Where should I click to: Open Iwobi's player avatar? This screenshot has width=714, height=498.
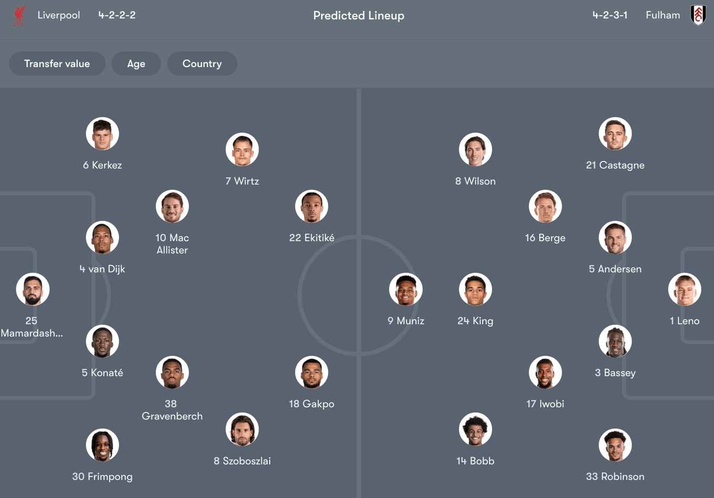(x=545, y=373)
